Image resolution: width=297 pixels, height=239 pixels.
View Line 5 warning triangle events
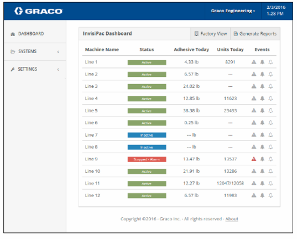click(x=254, y=110)
